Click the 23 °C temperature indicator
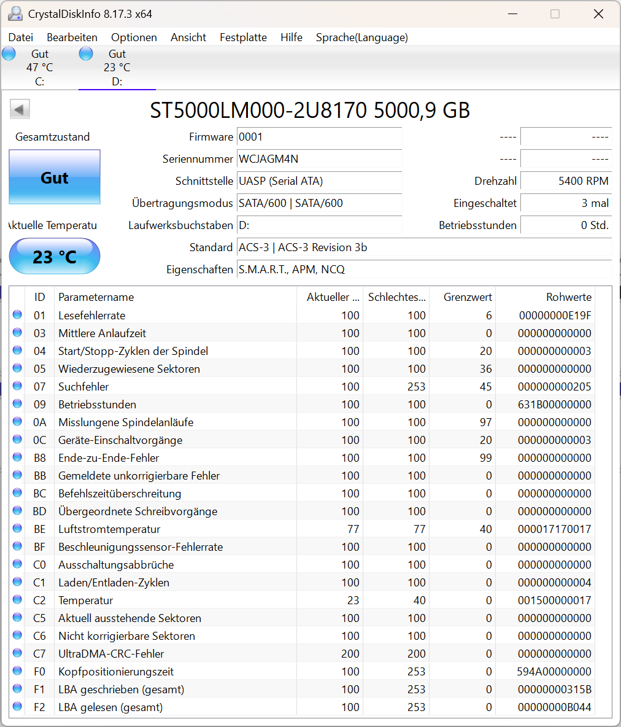Image resolution: width=621 pixels, height=727 pixels. (54, 256)
